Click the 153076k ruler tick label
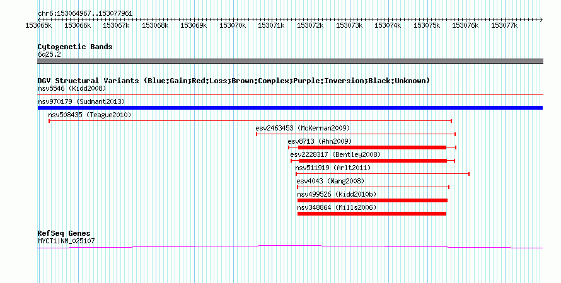Screen dimensions: 561x283 coord(465,26)
